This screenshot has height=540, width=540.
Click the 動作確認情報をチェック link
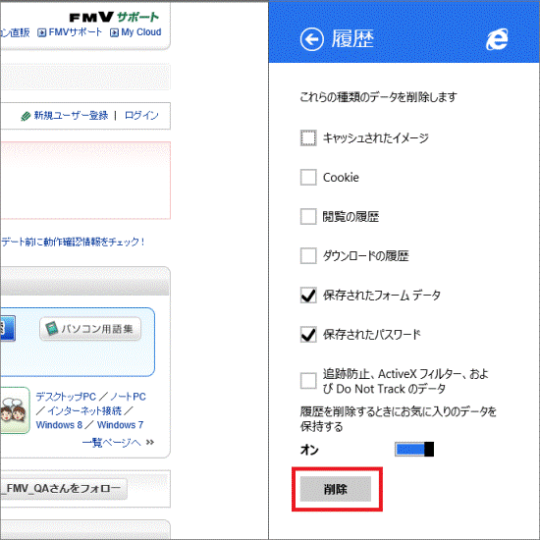click(73, 242)
